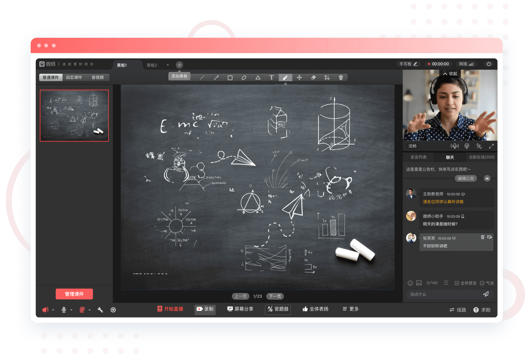Image resolution: width=531 pixels, height=354 pixels.
Task: Add a new blackboard with plus icon
Action: (x=179, y=65)
